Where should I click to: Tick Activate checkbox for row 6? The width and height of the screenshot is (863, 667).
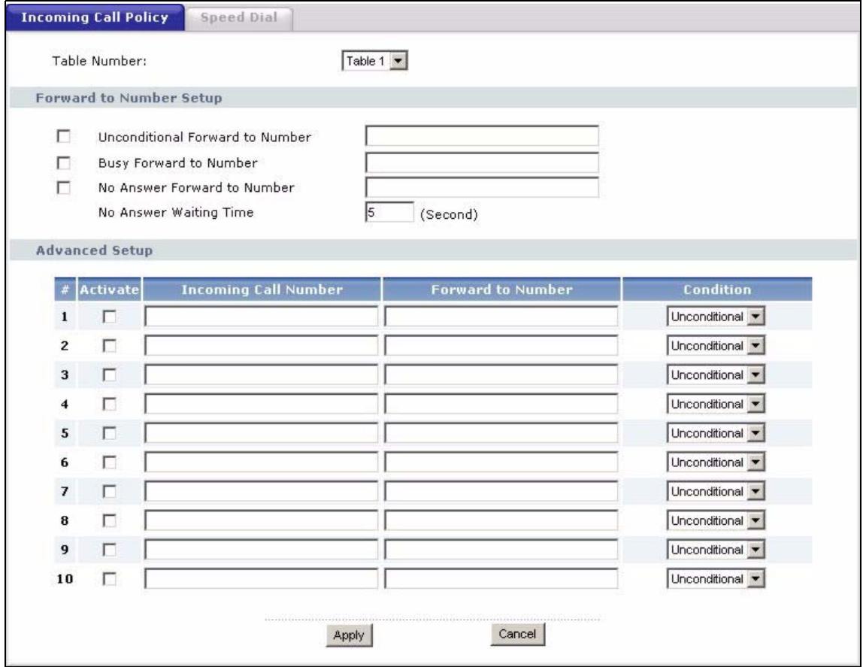110,462
